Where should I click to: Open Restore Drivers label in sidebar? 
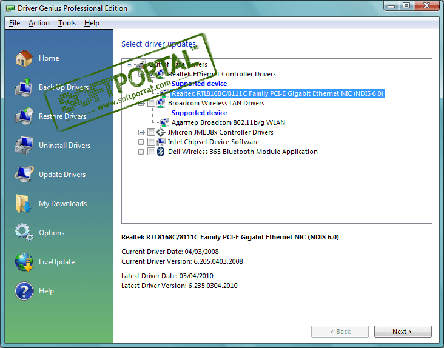[62, 116]
